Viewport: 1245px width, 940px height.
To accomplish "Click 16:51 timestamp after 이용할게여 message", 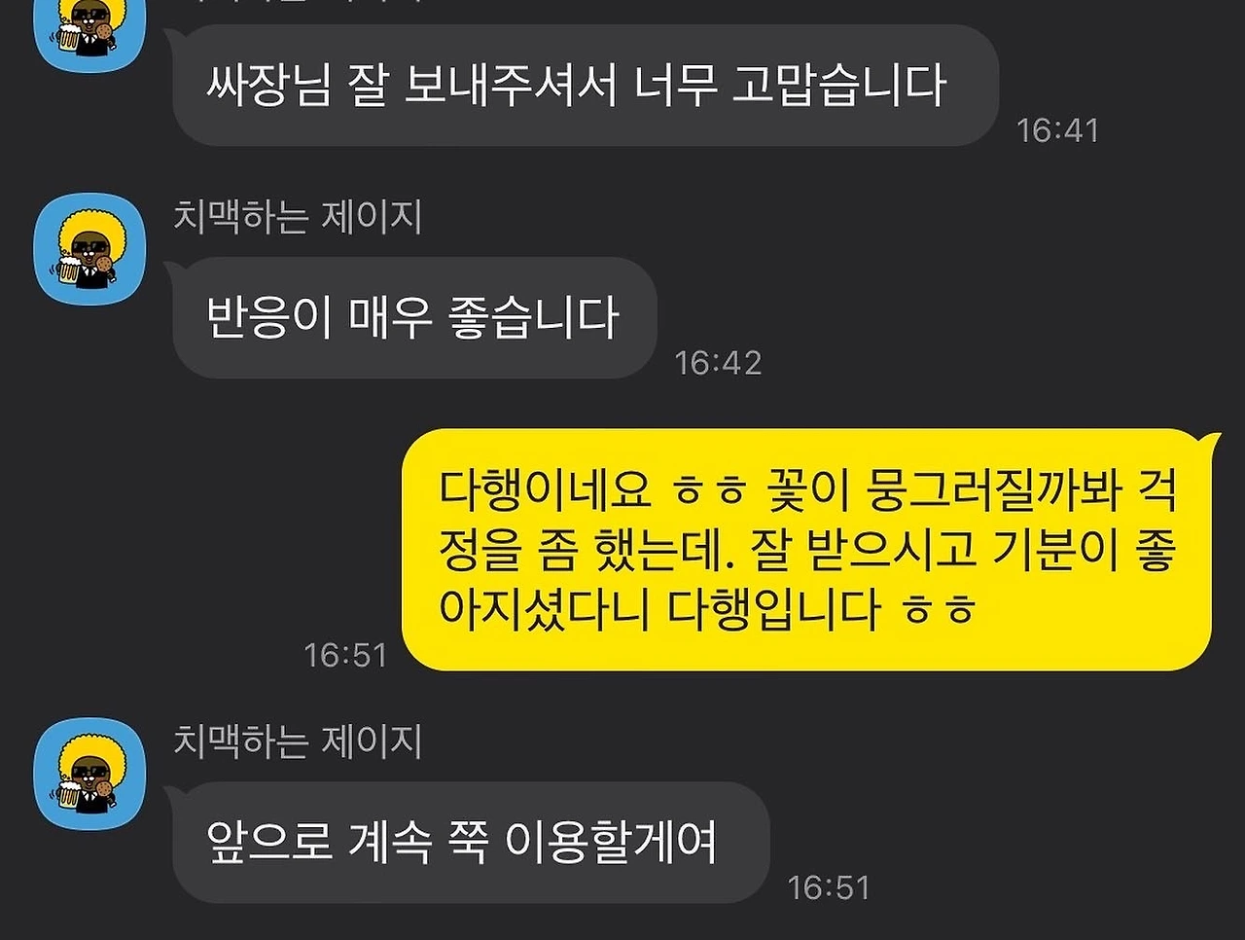I will [x=829, y=887].
